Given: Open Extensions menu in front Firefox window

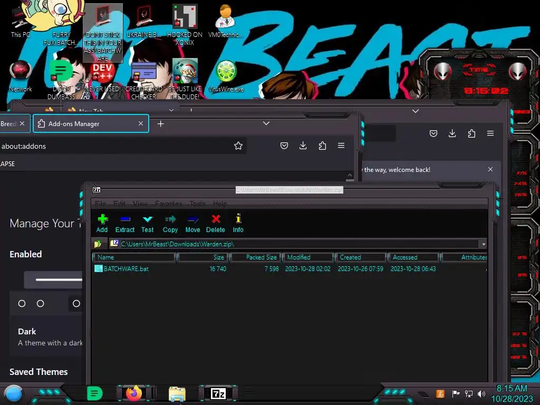Looking at the screenshot, I should 322,146.
